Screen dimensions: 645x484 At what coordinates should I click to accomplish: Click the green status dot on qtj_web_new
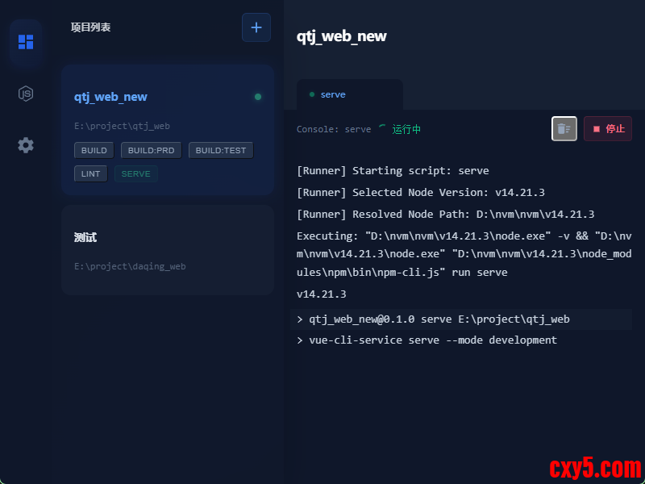point(258,97)
